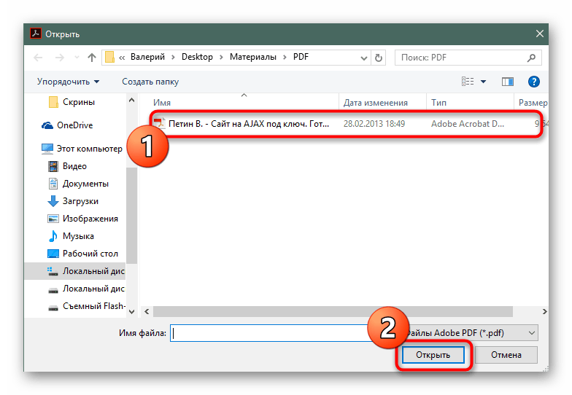Click the folder icon in address bar
Image resolution: width=572 pixels, height=395 pixels.
click(x=109, y=57)
